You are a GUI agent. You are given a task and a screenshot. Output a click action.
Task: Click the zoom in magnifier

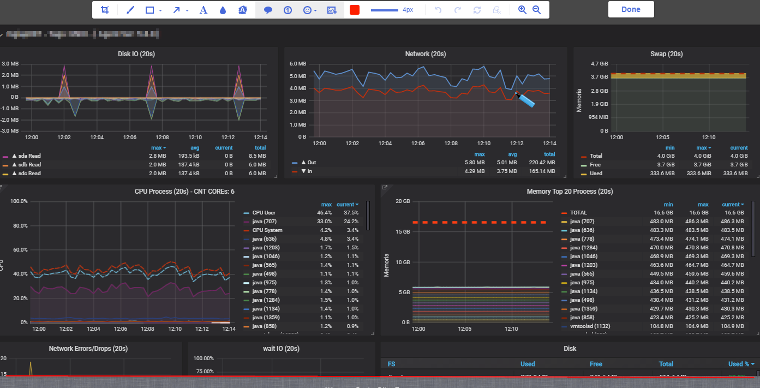pyautogui.click(x=522, y=10)
